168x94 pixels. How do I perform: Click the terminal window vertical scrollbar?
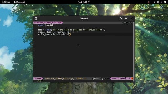tap(134, 52)
